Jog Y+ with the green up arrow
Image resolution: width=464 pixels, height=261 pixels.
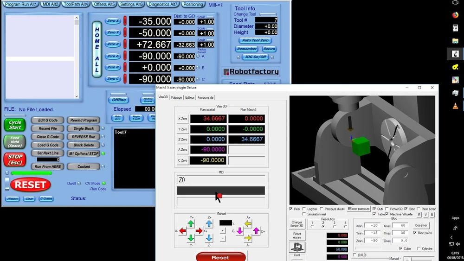[x=191, y=224]
